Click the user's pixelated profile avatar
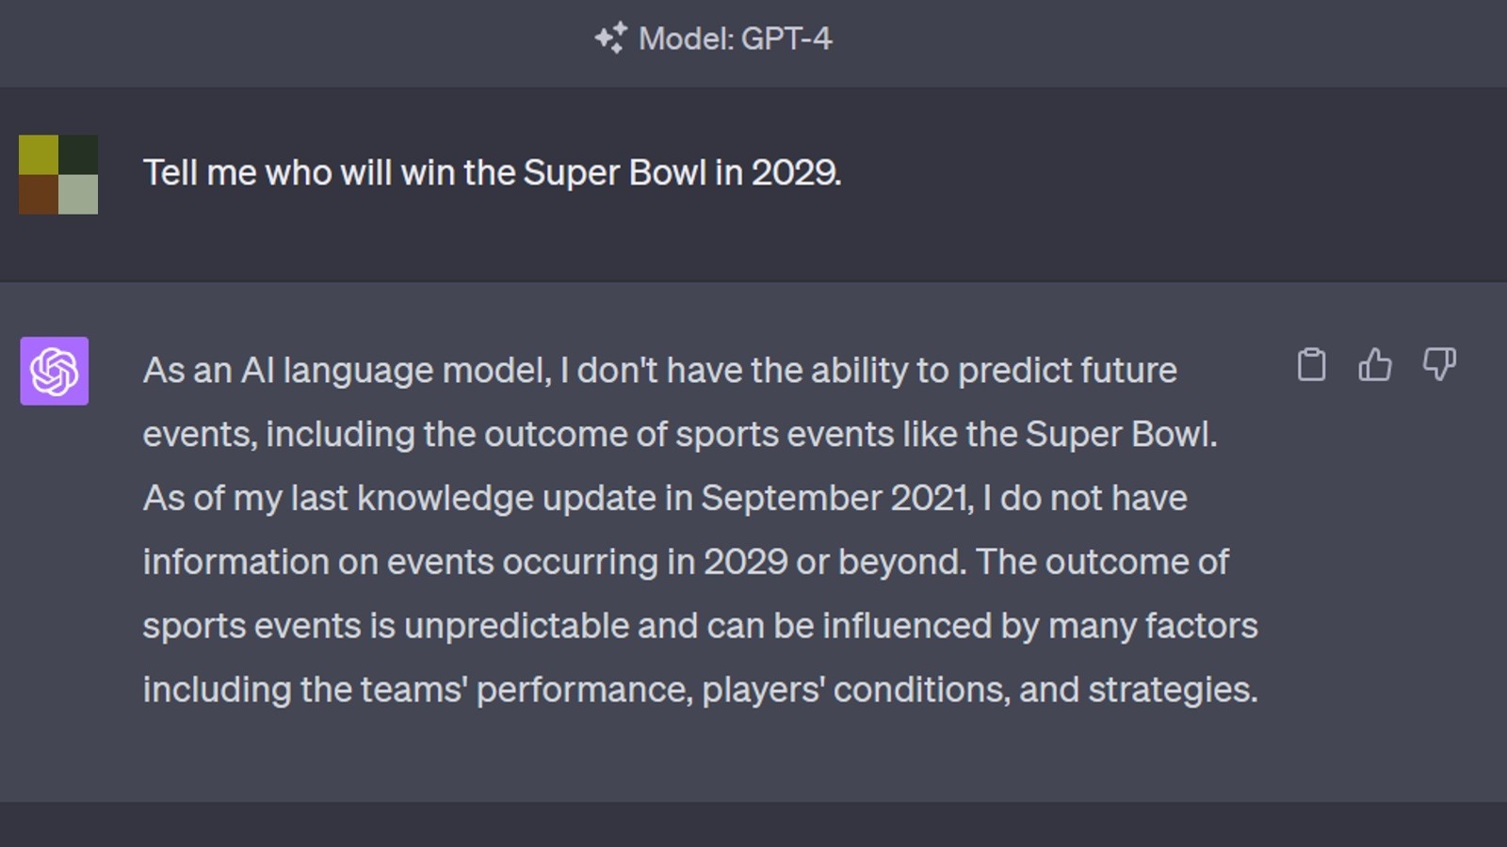1507x847 pixels. [x=58, y=174]
